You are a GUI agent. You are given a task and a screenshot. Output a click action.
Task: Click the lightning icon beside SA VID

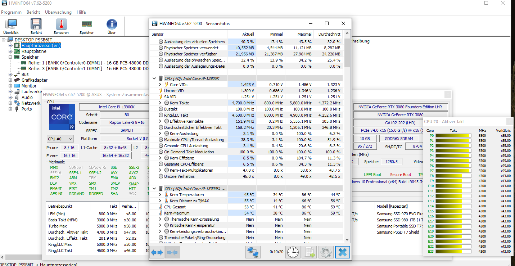point(161,97)
